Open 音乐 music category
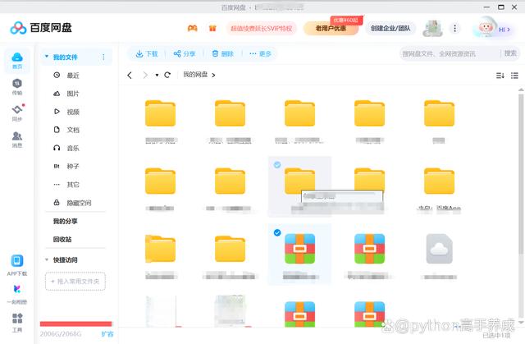The width and height of the screenshot is (525, 344). (73, 148)
